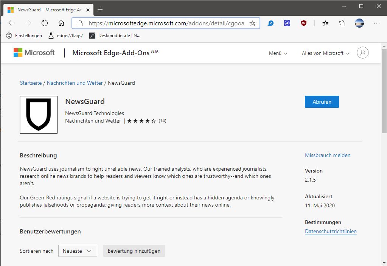Viewport: 387px width, 266px height.
Task: Open the favorites list icon in toolbar
Action: 326,23
